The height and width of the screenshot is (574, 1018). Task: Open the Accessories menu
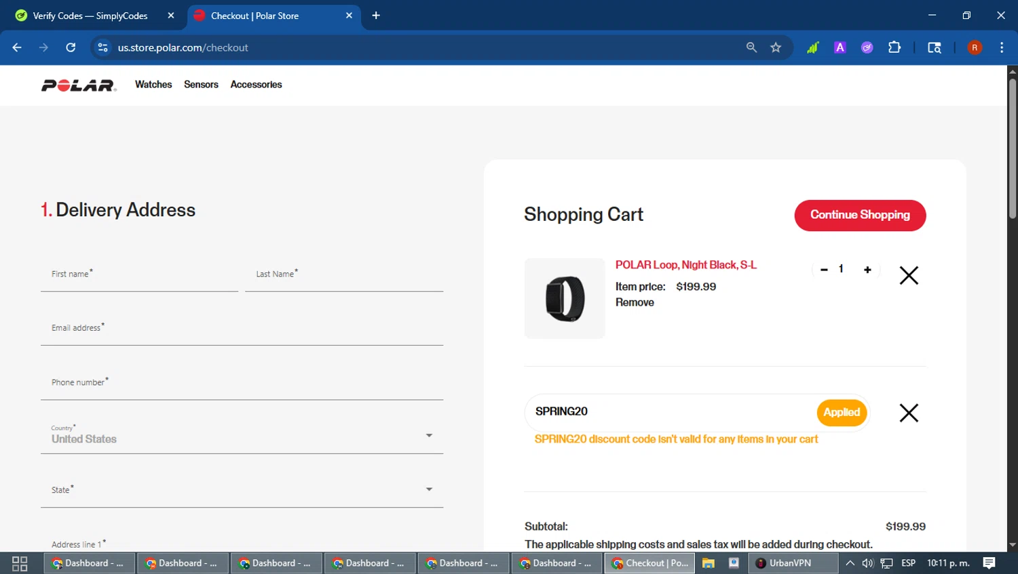pyautogui.click(x=256, y=85)
